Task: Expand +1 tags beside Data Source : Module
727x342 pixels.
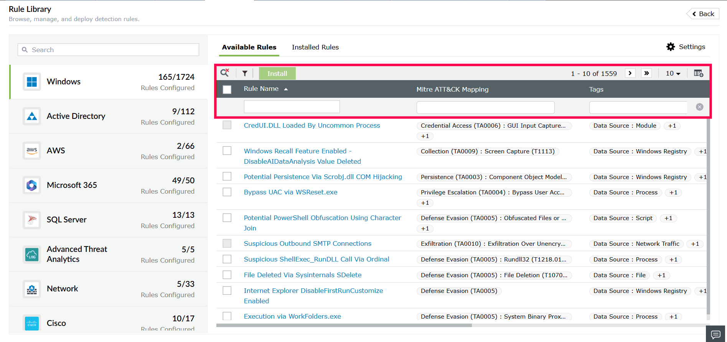Action: point(672,126)
